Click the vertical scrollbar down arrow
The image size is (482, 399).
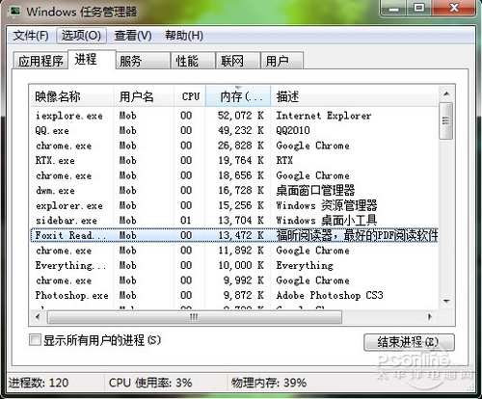click(x=446, y=301)
